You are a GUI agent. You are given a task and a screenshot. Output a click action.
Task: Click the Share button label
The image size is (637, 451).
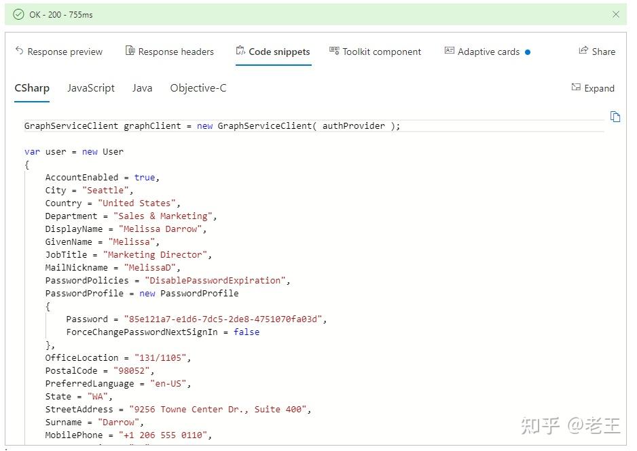[x=604, y=52]
